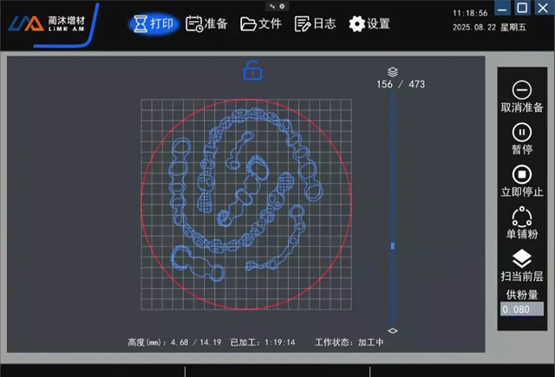The height and width of the screenshot is (377, 555).
Task: Click the diamond icon below the layer slider
Action: coord(393,331)
